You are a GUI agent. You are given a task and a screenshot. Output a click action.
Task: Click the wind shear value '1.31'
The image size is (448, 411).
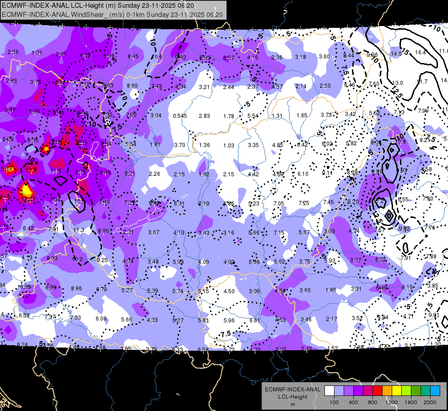[277, 116]
